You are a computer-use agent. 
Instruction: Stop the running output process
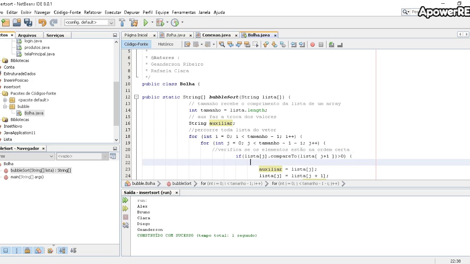[x=126, y=217]
